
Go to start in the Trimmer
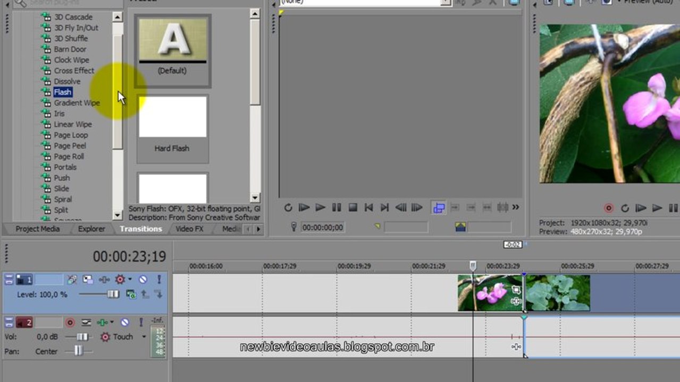[368, 207]
